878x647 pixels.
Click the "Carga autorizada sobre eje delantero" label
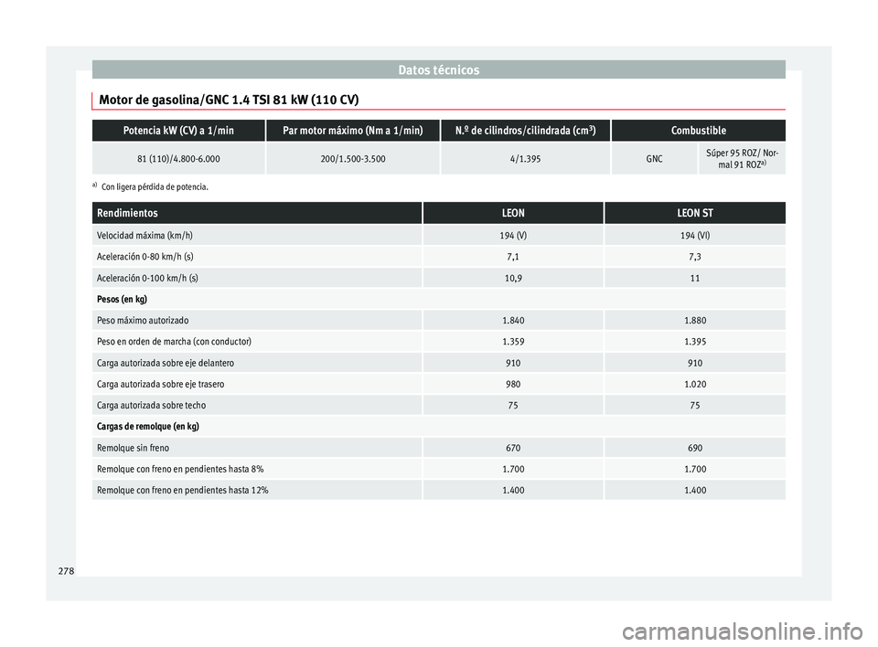click(x=166, y=363)
